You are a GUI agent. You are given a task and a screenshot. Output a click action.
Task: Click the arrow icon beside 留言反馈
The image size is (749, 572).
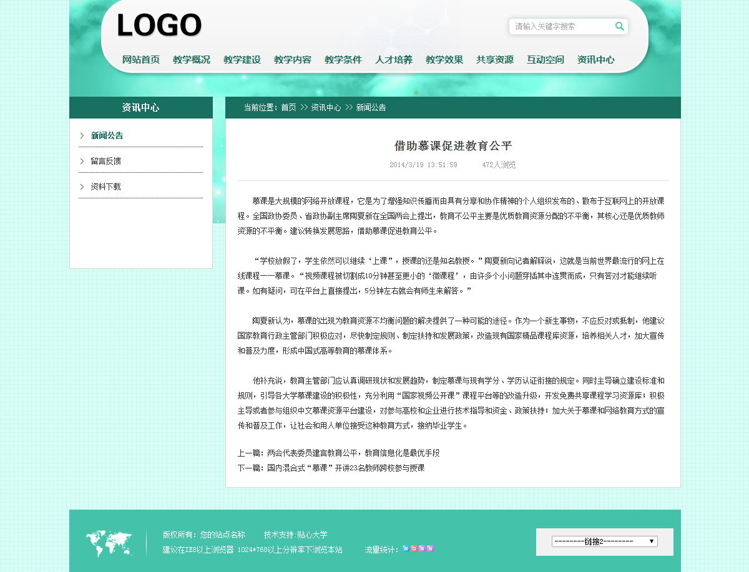pyautogui.click(x=82, y=161)
